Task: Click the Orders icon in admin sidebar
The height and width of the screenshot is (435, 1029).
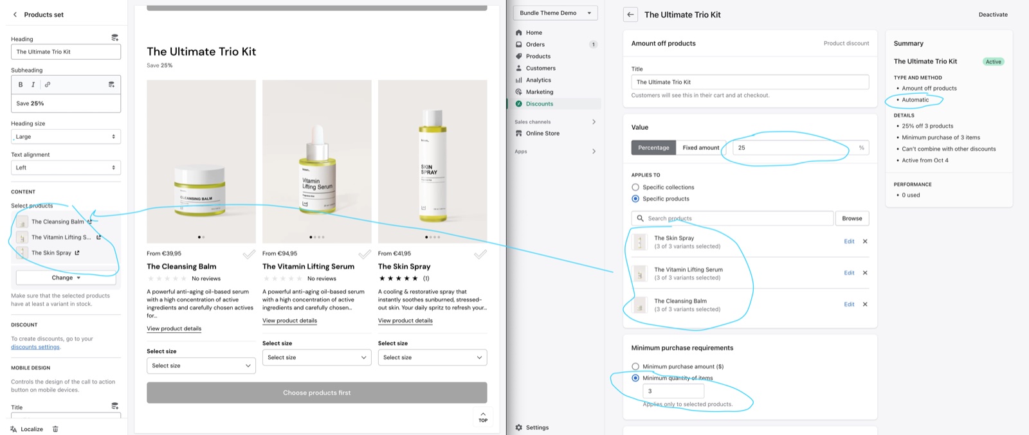Action: pos(519,44)
